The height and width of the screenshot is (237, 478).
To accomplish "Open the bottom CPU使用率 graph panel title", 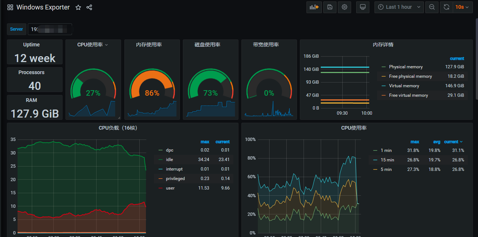I will [354, 128].
